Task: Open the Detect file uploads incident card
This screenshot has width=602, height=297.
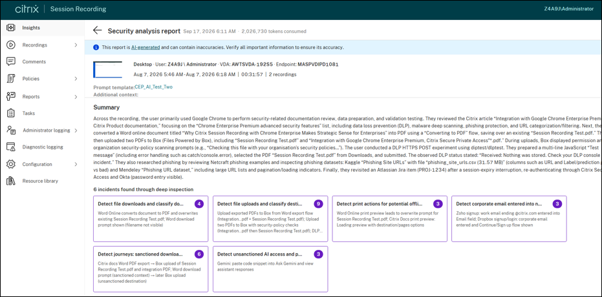Action: (x=270, y=219)
